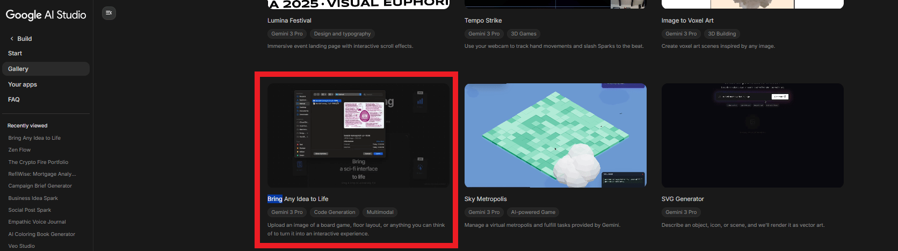Open RefiWise: Mortgage Analy... in recents
898x251 pixels.
42,174
